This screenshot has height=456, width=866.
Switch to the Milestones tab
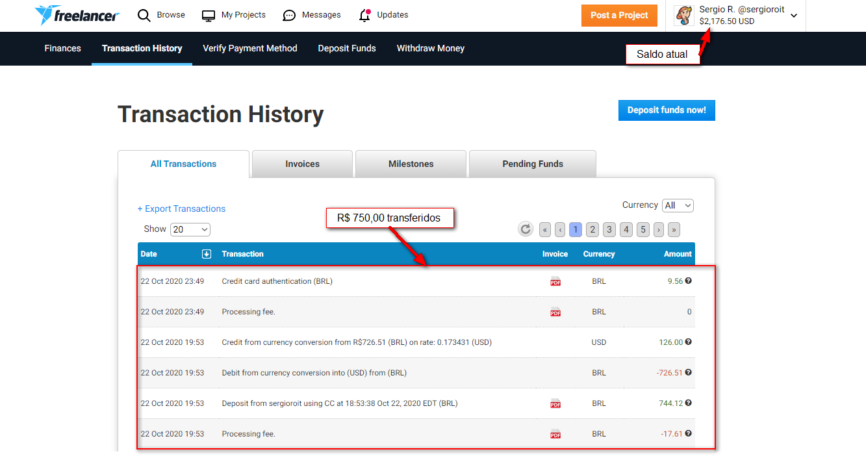411,164
